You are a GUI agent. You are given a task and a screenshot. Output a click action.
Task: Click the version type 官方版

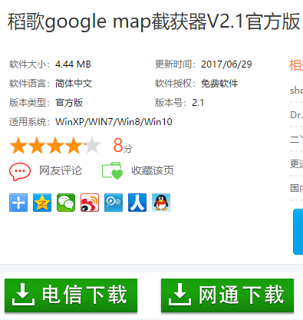69,103
